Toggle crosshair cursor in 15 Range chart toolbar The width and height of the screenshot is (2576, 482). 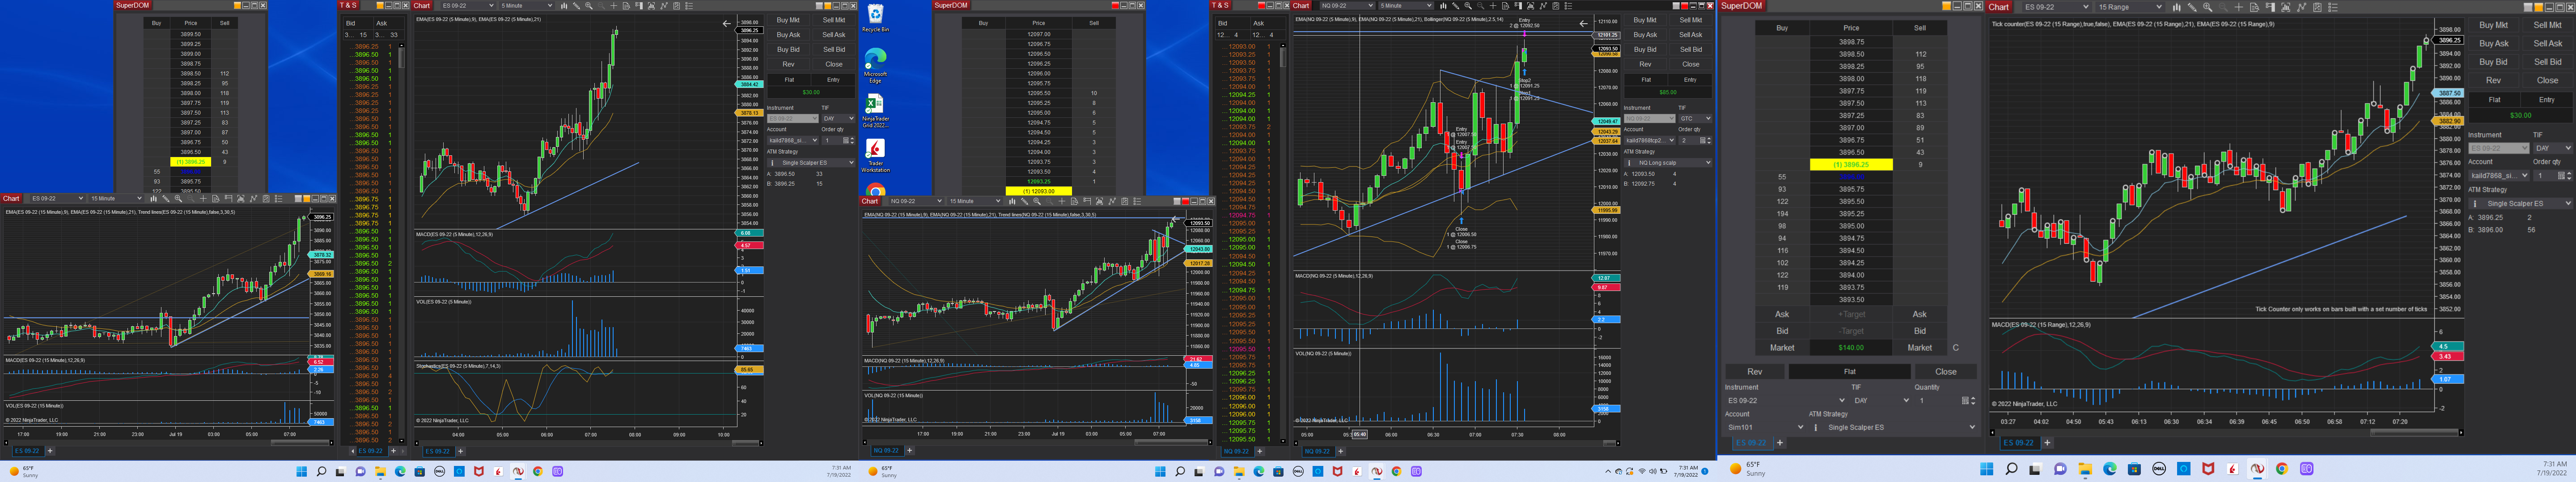2239,7
